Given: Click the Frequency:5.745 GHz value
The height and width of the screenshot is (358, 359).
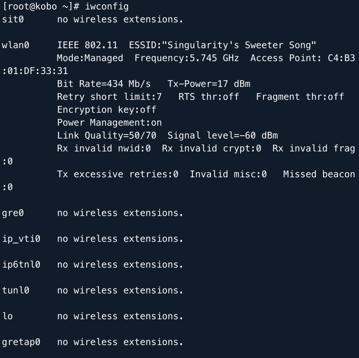Looking at the screenshot, I should tap(187, 58).
